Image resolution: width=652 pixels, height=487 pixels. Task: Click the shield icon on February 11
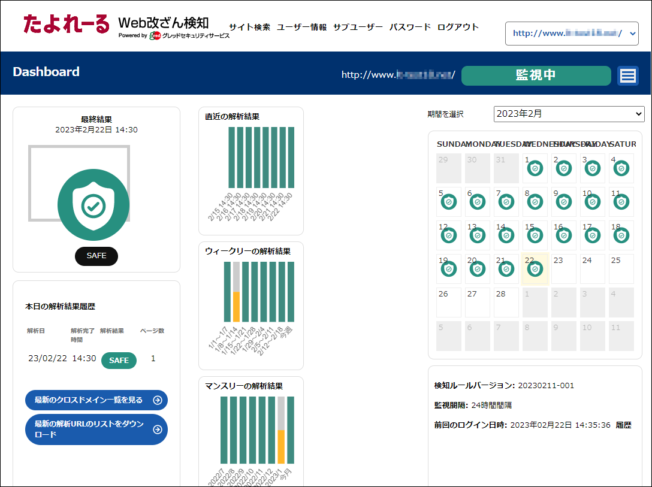[621, 202]
